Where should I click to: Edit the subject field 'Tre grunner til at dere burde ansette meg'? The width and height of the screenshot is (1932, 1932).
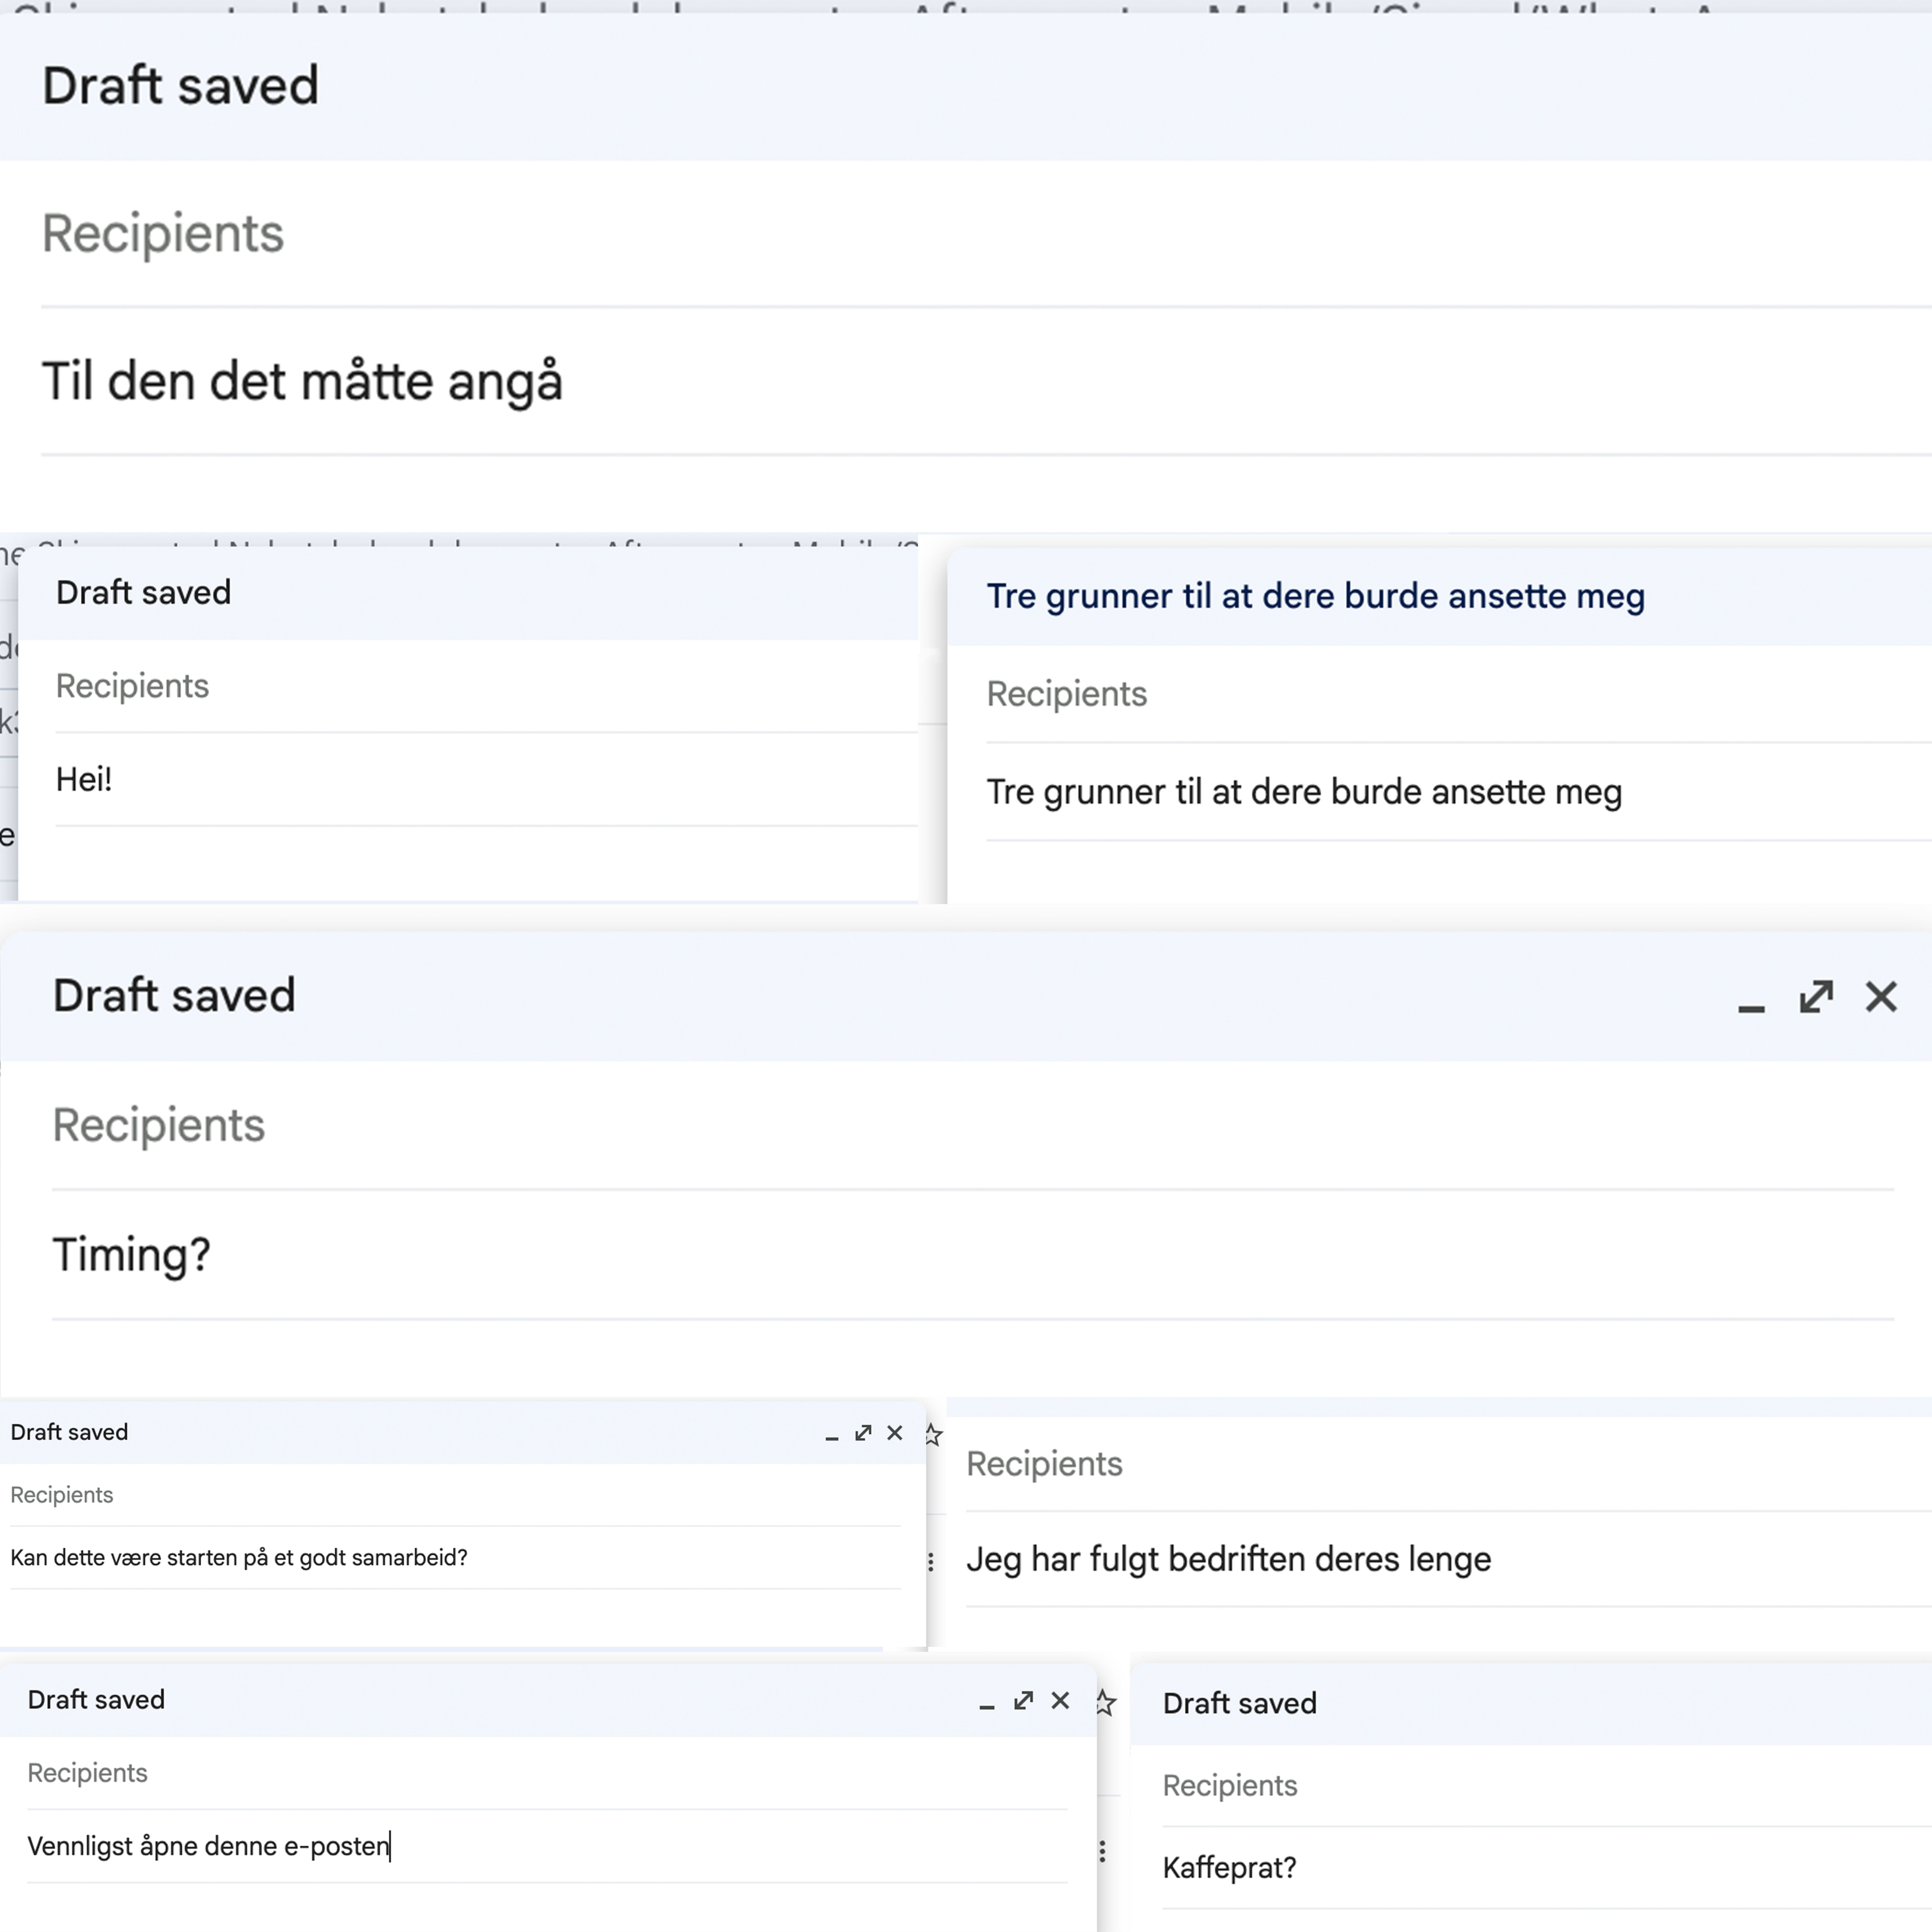click(x=1459, y=792)
